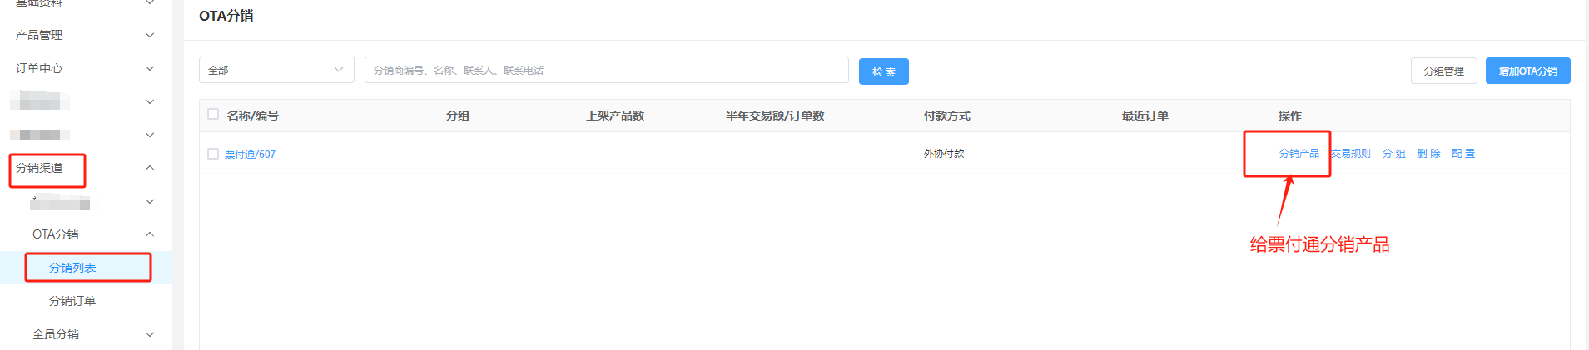The height and width of the screenshot is (350, 1589).
Task: Check the 票付通/607 row checkbox
Action: point(213,154)
